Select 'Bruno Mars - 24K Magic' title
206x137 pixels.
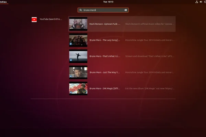click(105, 88)
